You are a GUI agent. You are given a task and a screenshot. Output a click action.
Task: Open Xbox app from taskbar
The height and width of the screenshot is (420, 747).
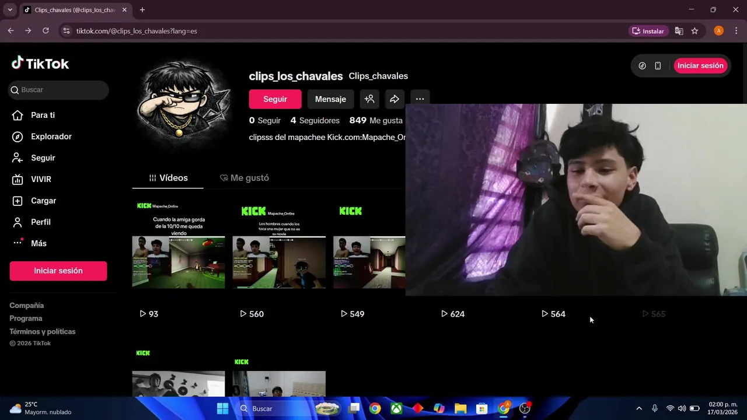point(396,408)
